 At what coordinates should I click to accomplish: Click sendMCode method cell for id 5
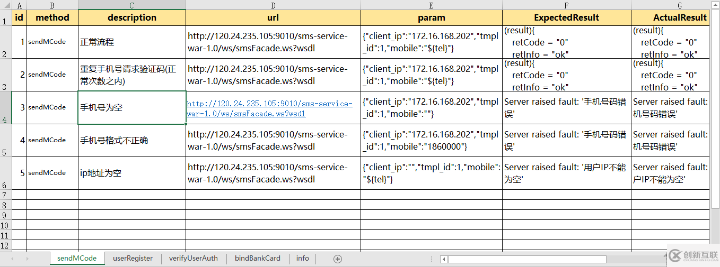click(x=52, y=173)
